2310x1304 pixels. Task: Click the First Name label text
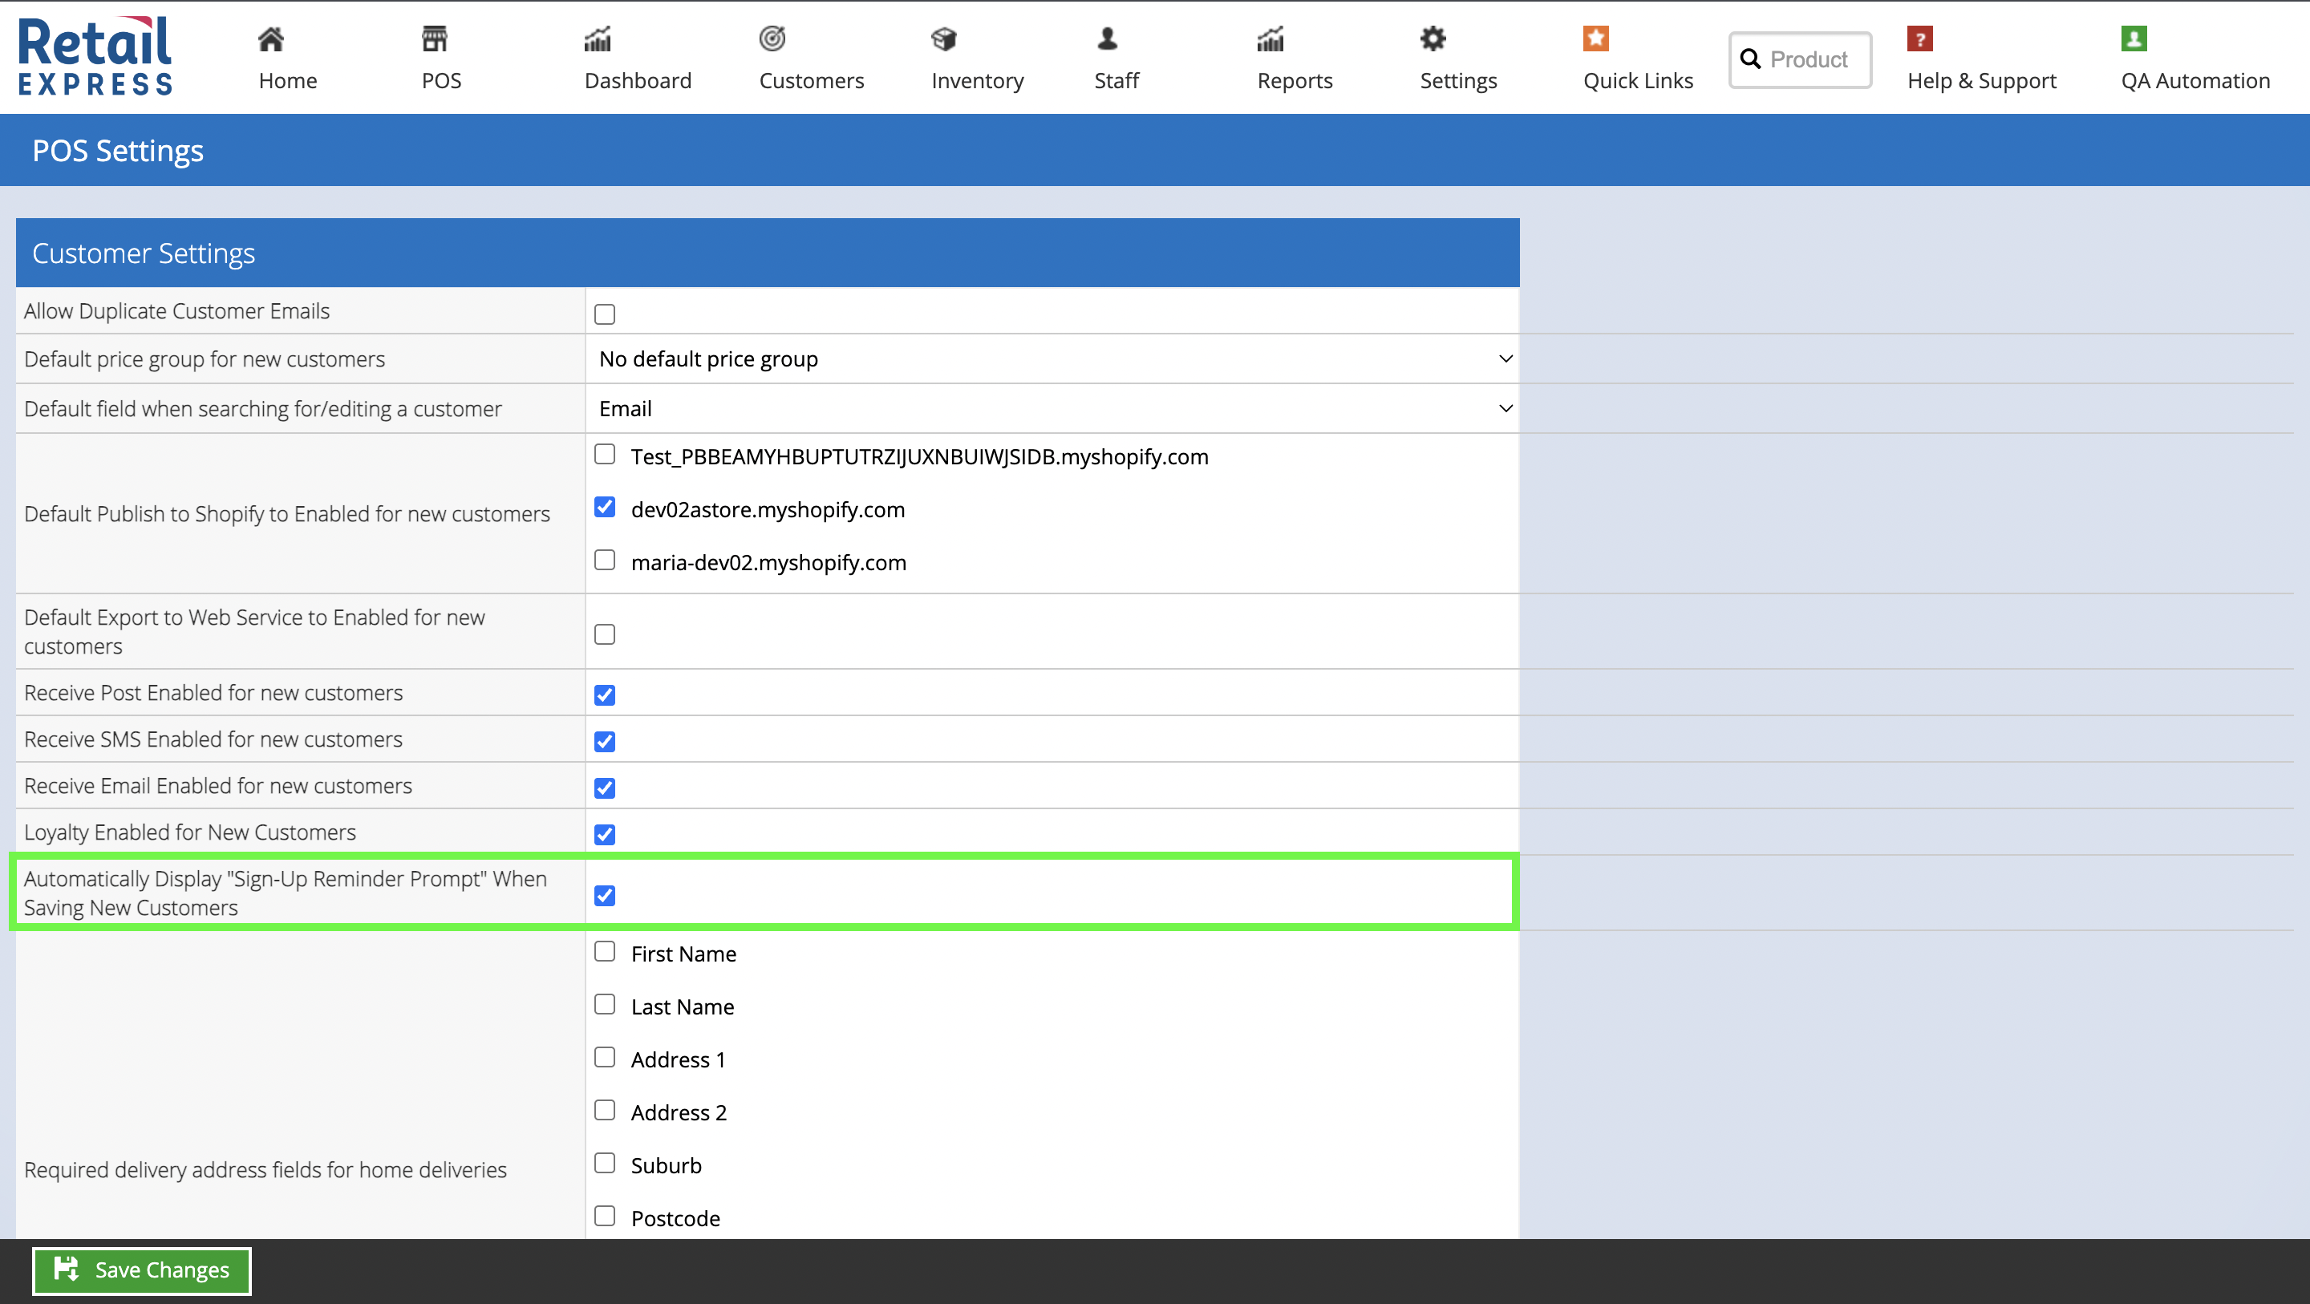coord(683,954)
